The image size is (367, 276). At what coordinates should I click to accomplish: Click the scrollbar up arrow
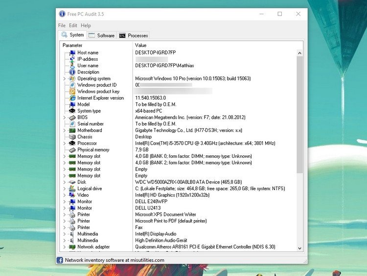tap(299, 53)
